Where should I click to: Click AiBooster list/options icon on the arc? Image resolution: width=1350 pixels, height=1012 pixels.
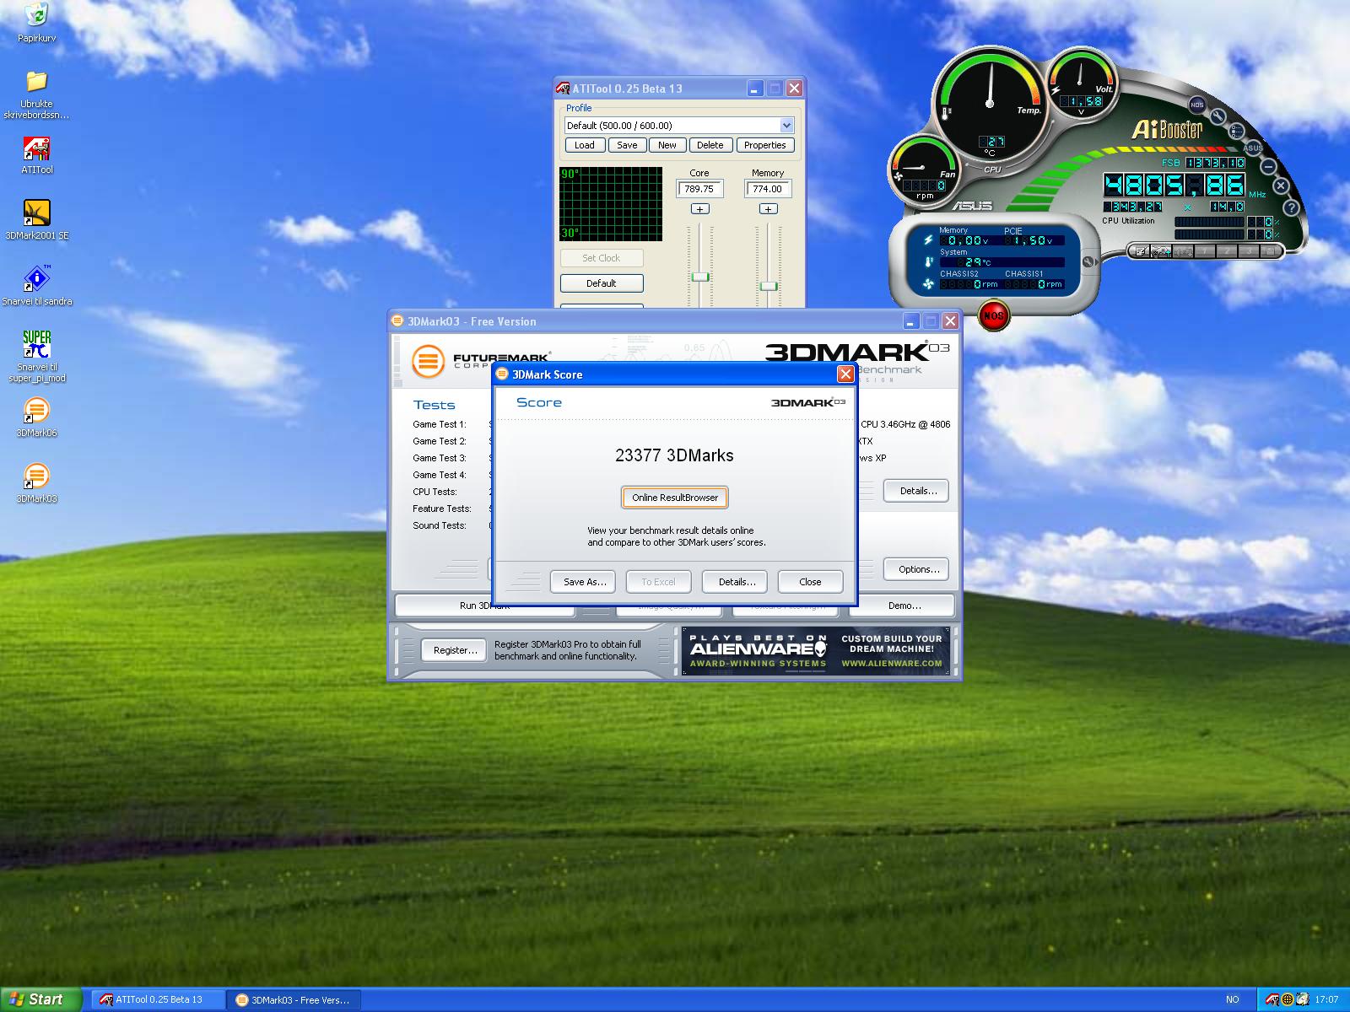1236,131
